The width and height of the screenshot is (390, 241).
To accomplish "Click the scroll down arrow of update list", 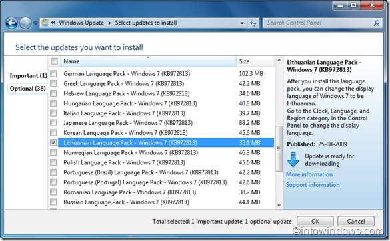I will (279, 205).
